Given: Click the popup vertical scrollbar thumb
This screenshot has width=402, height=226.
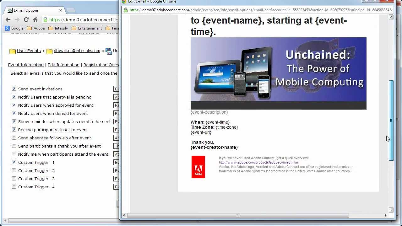Looking at the screenshot, I should 391,121.
